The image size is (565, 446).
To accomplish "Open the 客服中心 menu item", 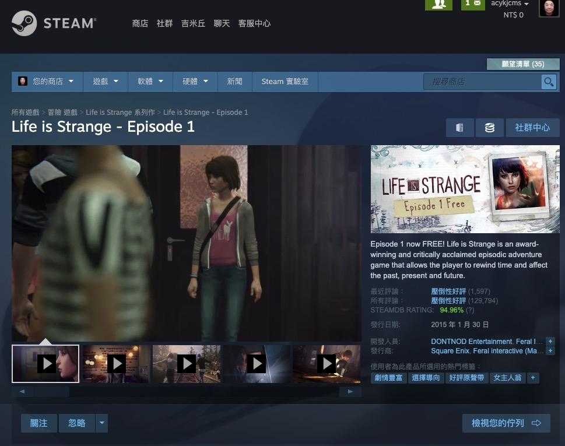I will [x=254, y=23].
